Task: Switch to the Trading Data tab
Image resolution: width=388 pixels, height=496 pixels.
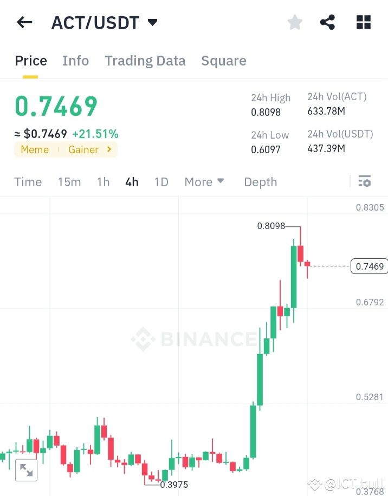Action: [145, 61]
